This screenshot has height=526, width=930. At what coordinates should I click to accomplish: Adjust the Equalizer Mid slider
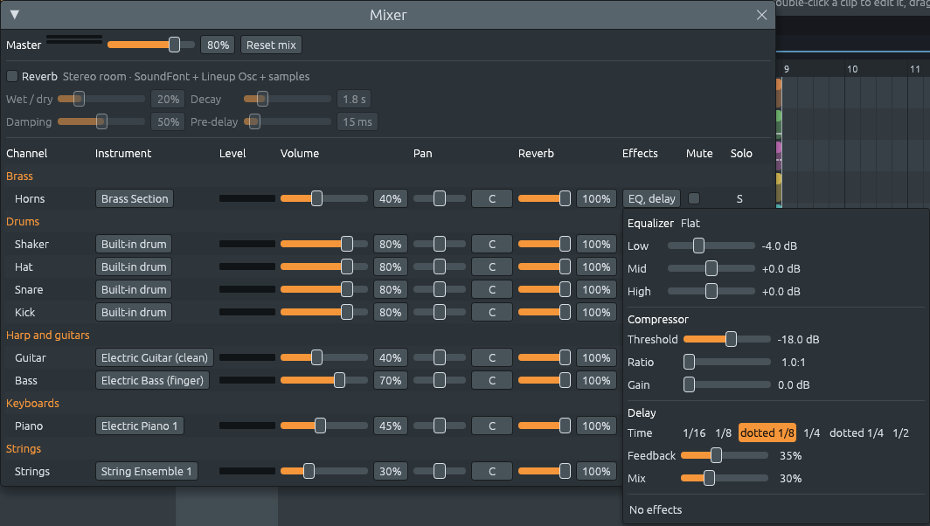[711, 268]
